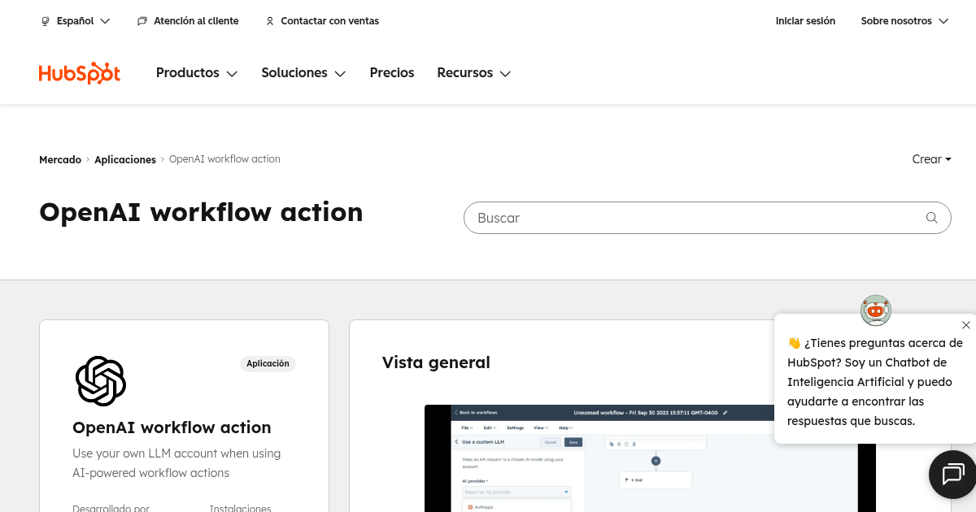
Task: Click the HubSpot logo
Action: (80, 73)
